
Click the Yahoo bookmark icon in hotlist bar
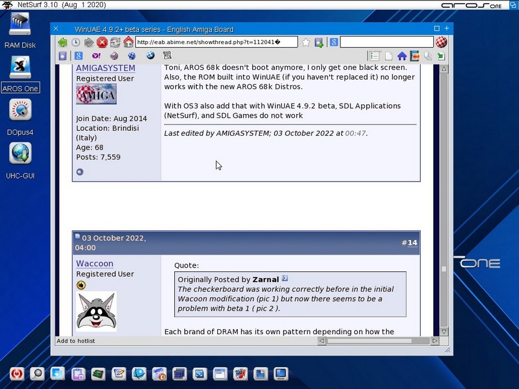96,56
